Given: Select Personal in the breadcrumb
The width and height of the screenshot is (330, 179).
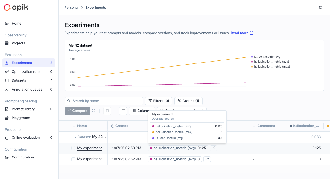Looking at the screenshot, I should coord(71,7).
